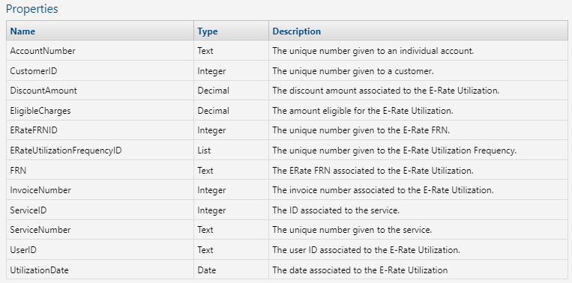Select the UserID property name
This screenshot has height=283, width=572.
coord(23,250)
